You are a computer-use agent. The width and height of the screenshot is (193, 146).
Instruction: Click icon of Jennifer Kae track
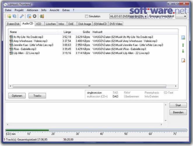(11, 45)
